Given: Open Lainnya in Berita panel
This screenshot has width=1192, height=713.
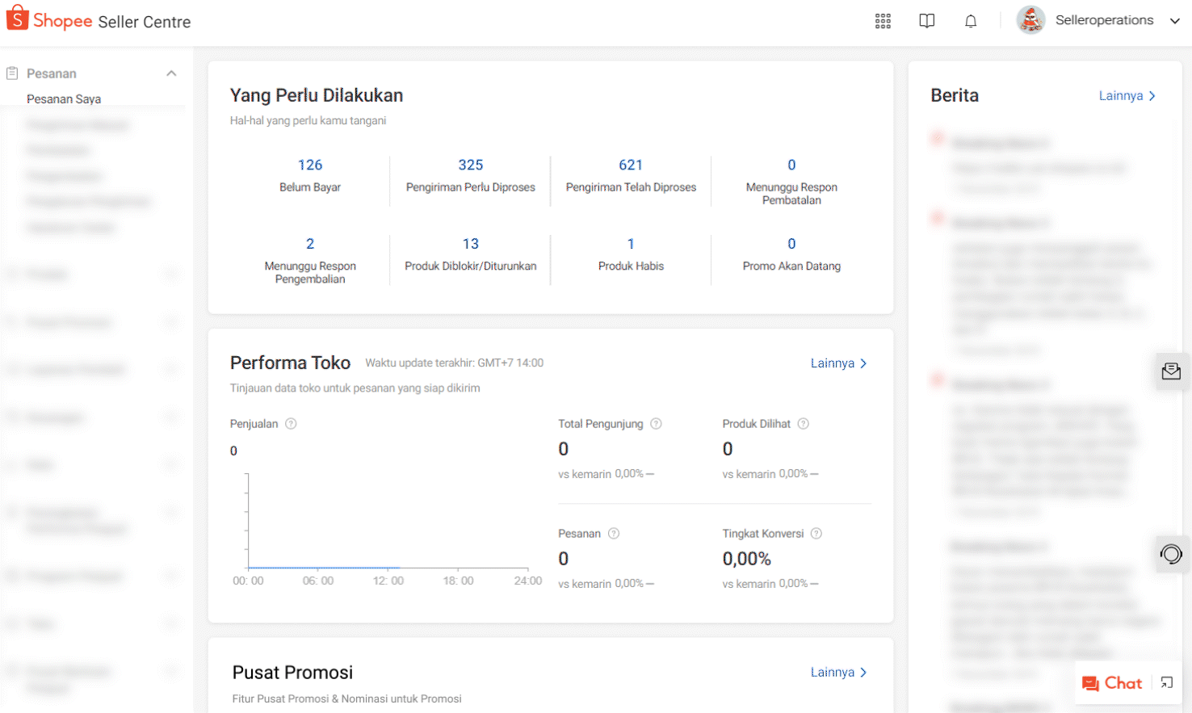Looking at the screenshot, I should 1127,96.
